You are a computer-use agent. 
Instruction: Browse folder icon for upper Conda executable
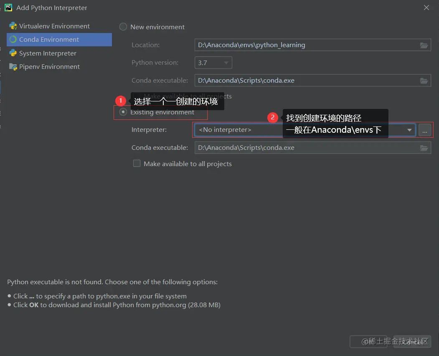424,81
